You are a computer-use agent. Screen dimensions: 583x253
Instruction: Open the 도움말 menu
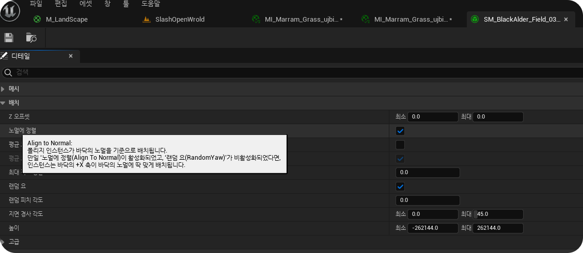pyautogui.click(x=151, y=5)
